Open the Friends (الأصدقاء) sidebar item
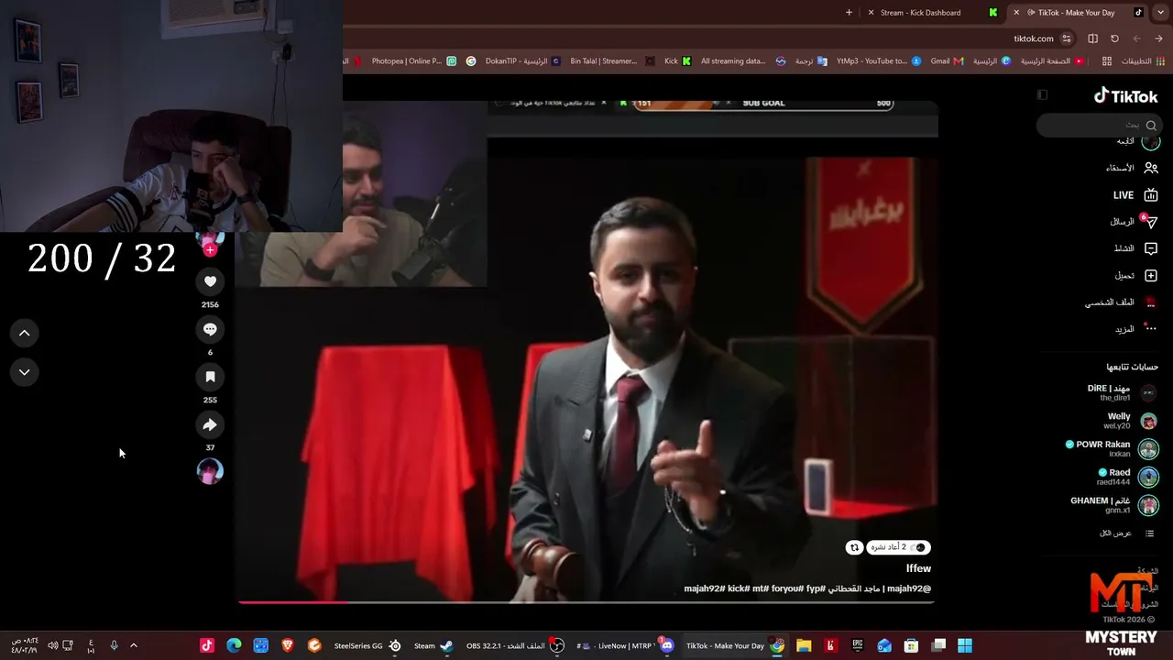The image size is (1173, 660). tap(1132, 168)
